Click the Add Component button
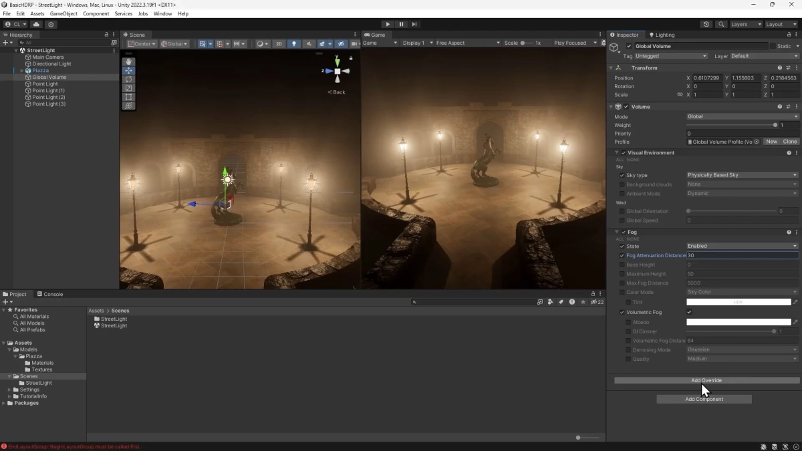The height and width of the screenshot is (451, 802). (x=704, y=399)
